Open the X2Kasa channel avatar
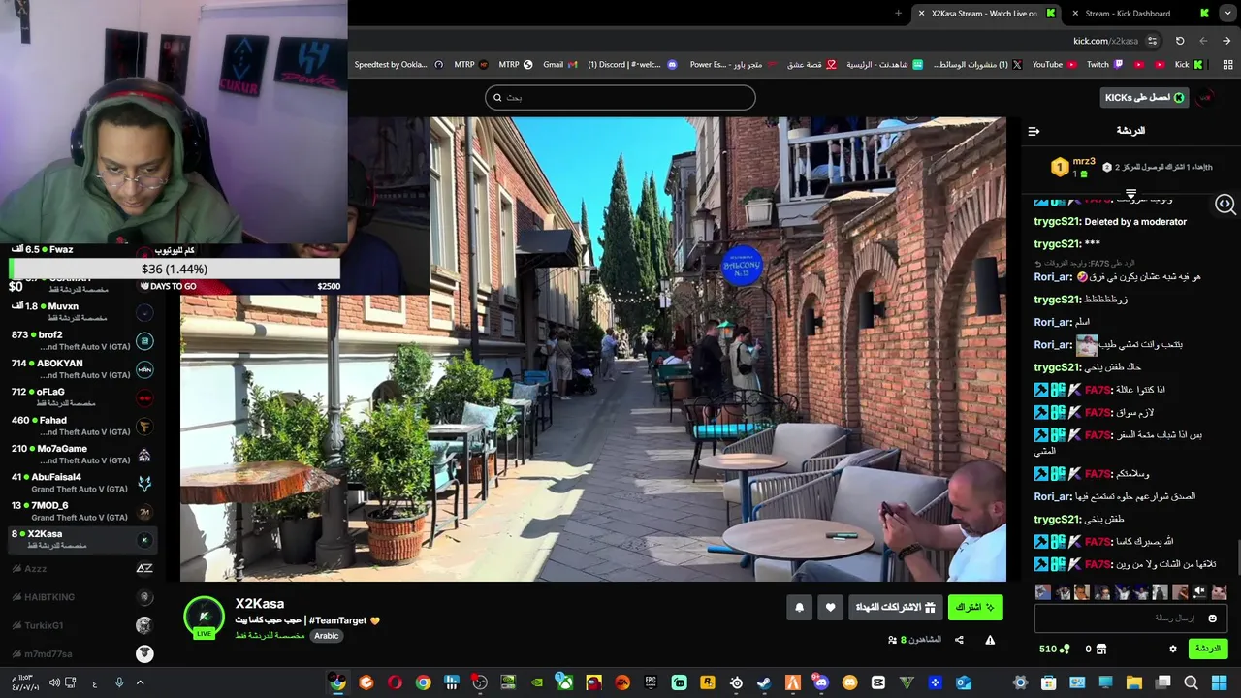Screen dimensions: 1241x698 (x=204, y=617)
